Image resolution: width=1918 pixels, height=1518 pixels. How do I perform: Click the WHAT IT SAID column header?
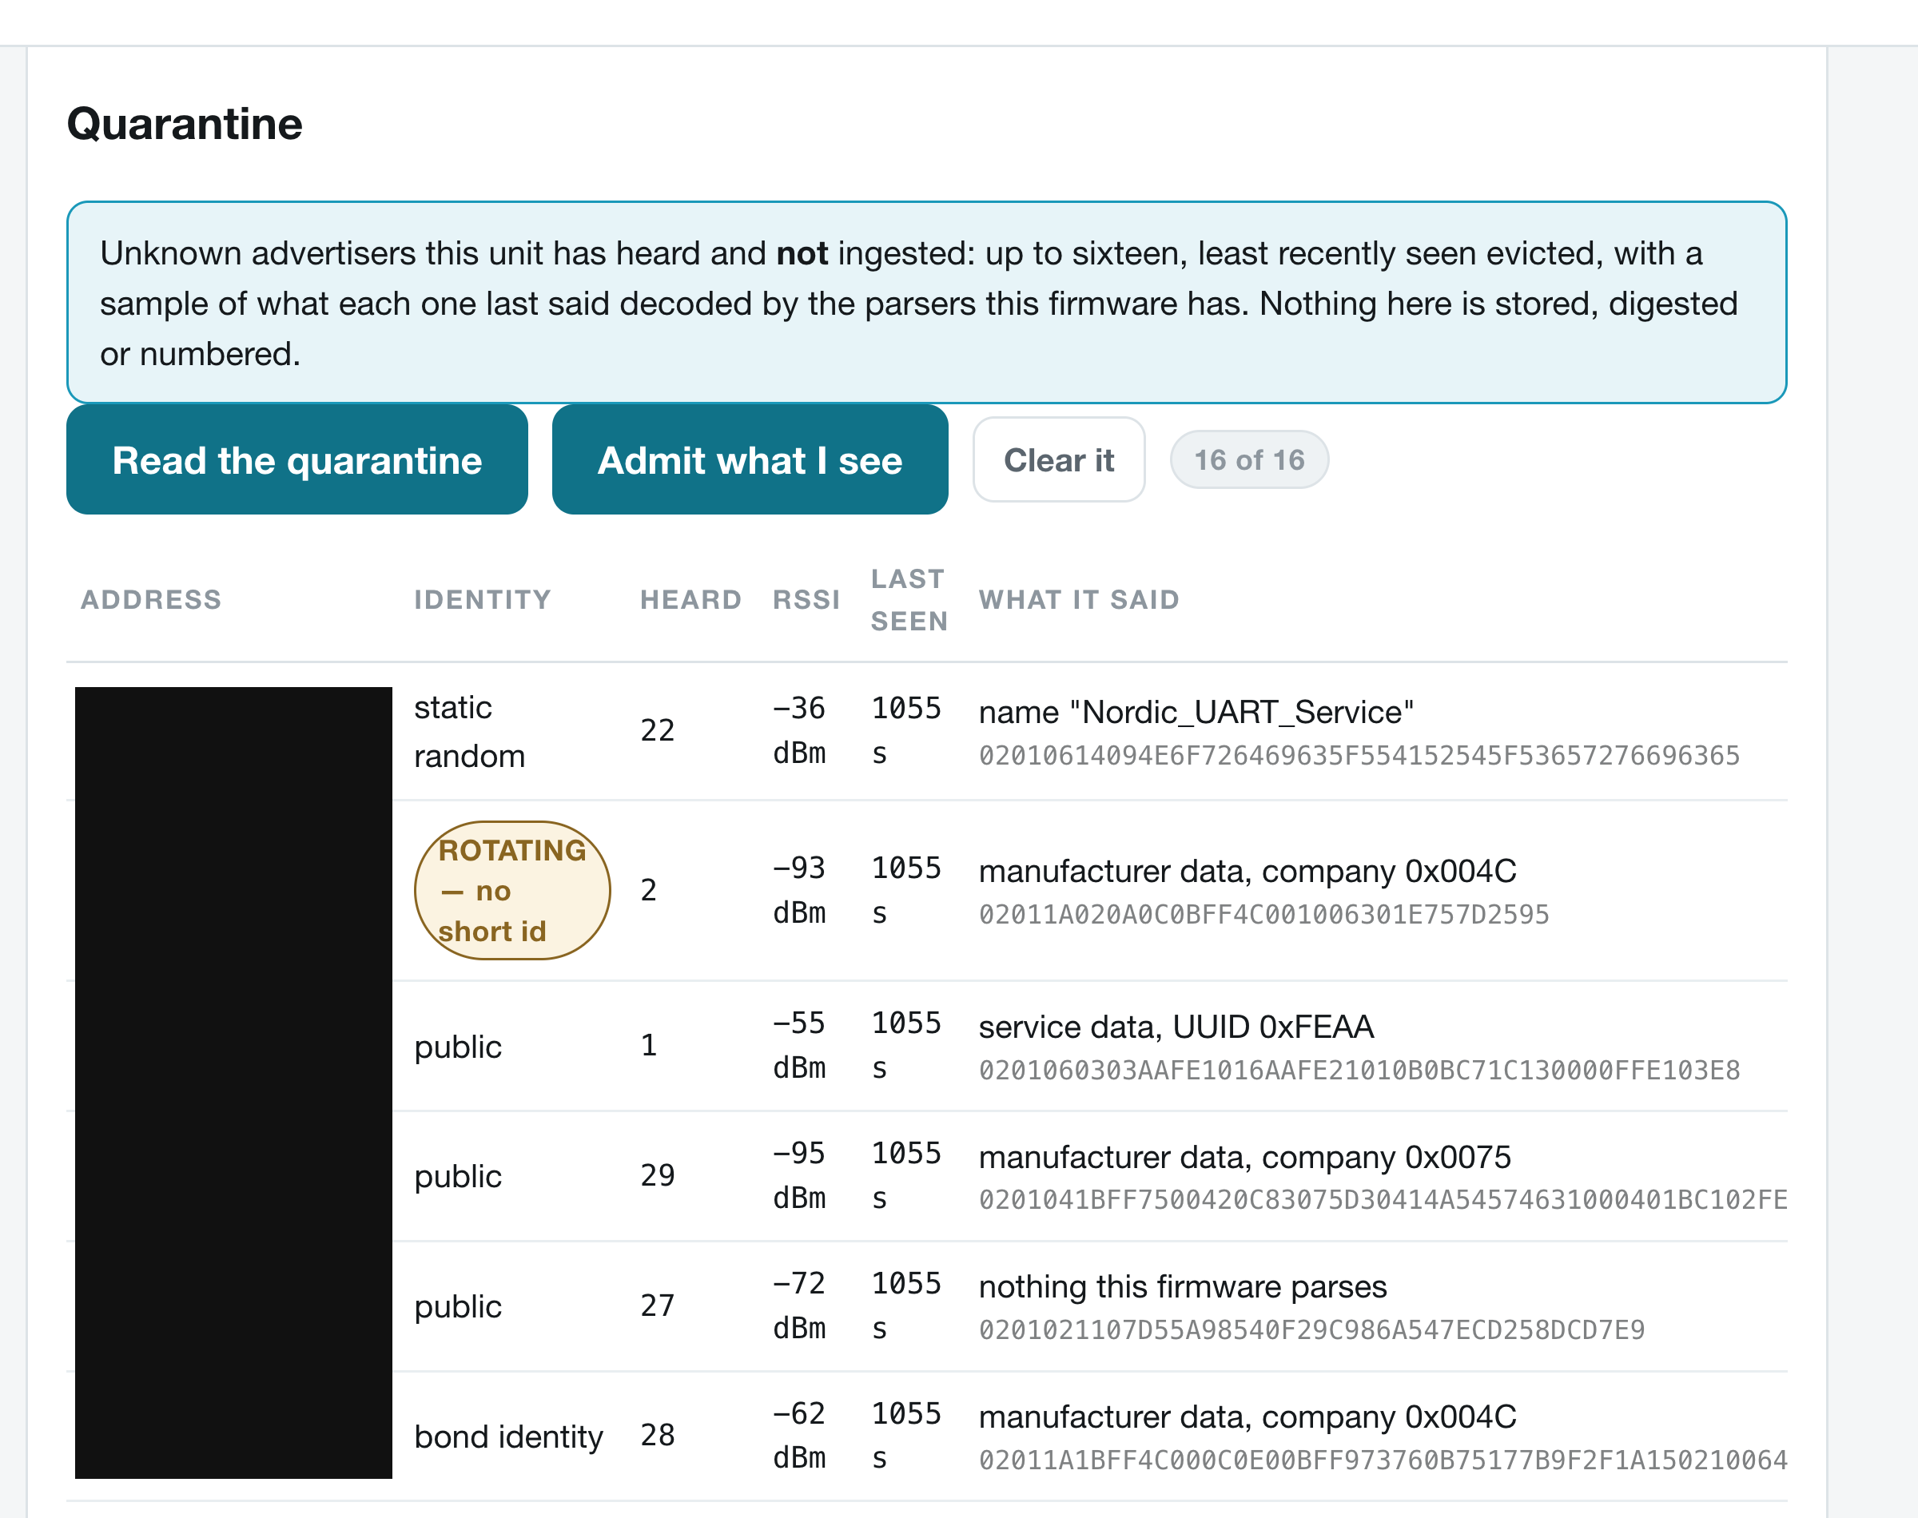1079,600
